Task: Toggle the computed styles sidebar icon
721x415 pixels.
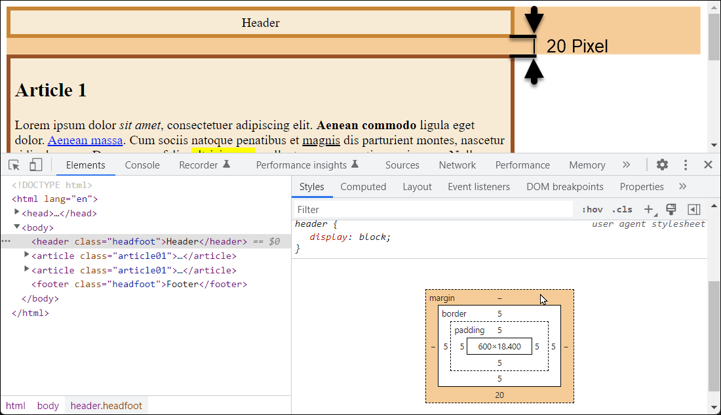Action: coord(693,209)
